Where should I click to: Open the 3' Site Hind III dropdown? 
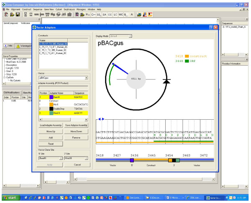point(86,158)
